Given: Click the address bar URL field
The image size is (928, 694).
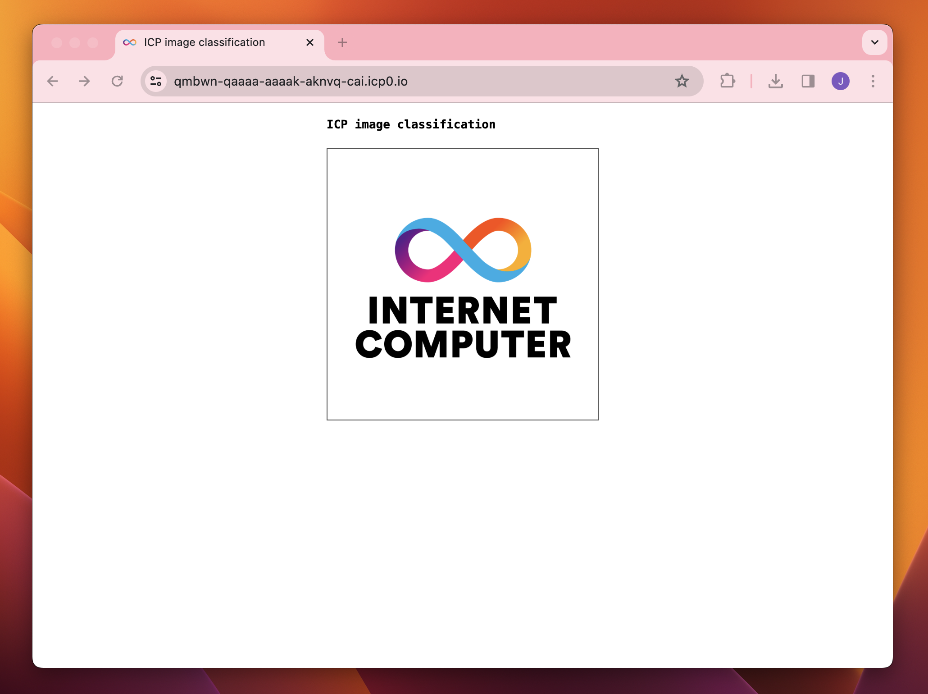Looking at the screenshot, I should pyautogui.click(x=421, y=81).
